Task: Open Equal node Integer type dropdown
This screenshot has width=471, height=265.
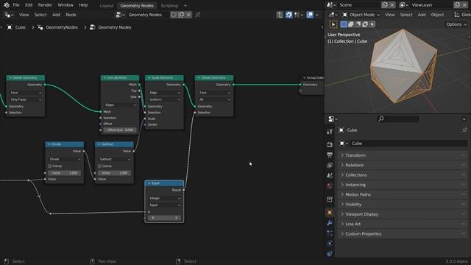Action: 164,198
